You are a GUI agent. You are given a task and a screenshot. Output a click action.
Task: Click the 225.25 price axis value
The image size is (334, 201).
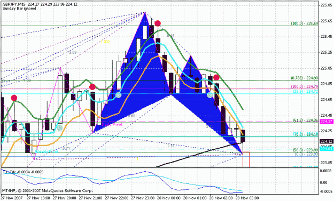(x=326, y=52)
